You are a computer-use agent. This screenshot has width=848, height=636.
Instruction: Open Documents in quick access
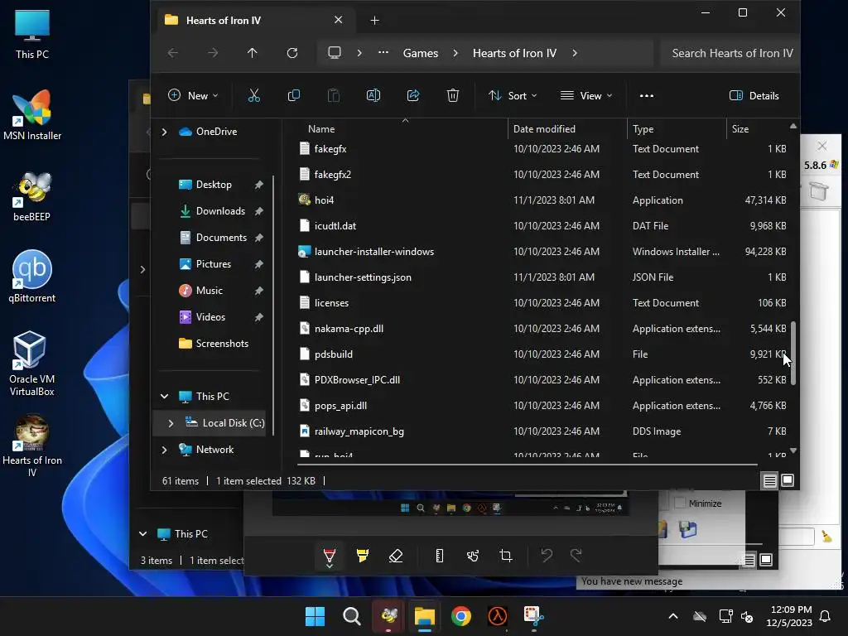pos(221,238)
